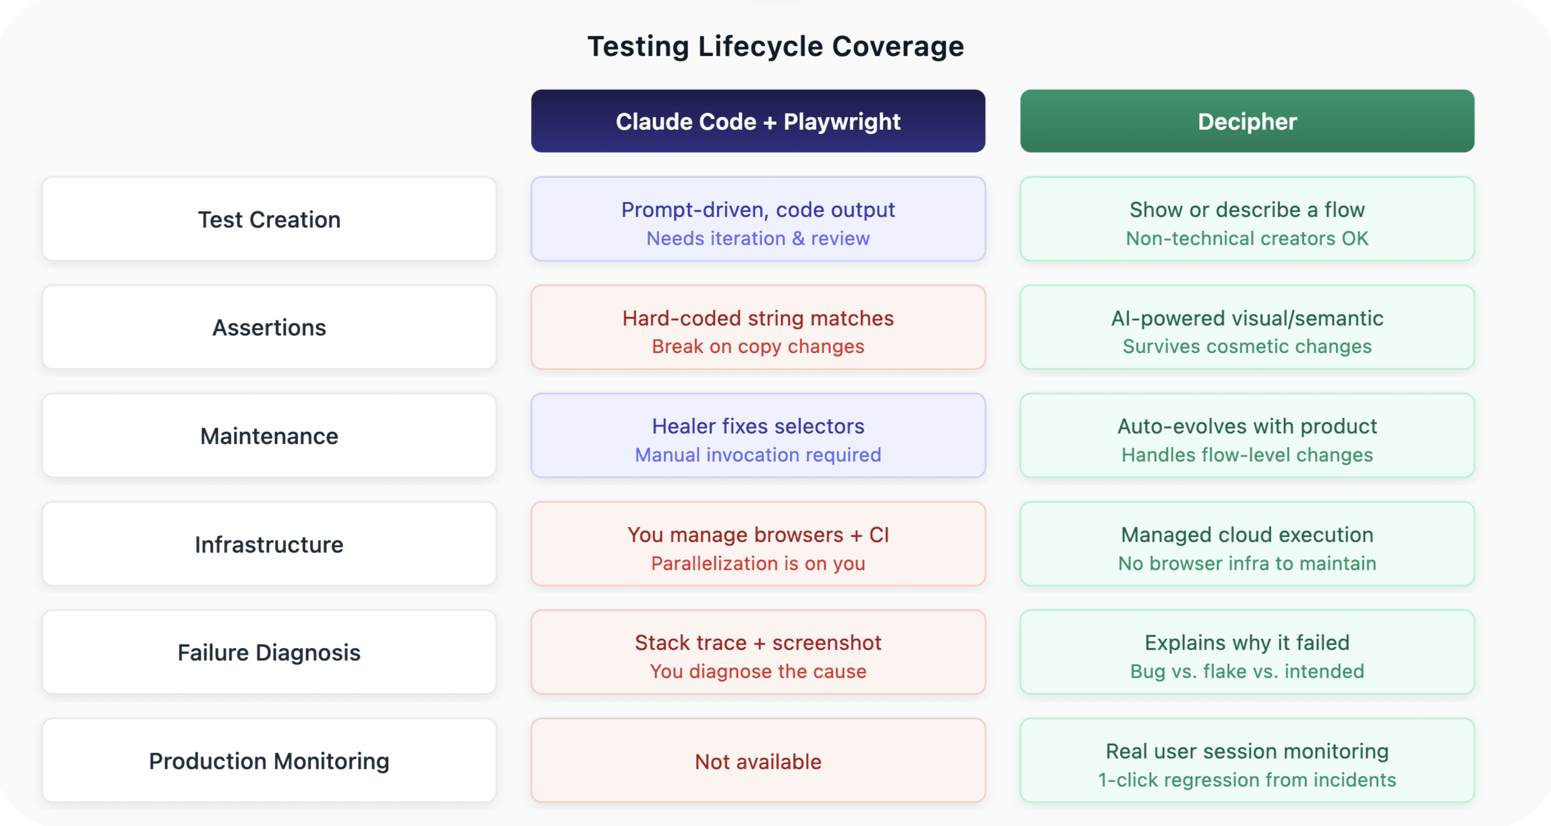Click the Failure Diagnosis row label

coord(269,652)
